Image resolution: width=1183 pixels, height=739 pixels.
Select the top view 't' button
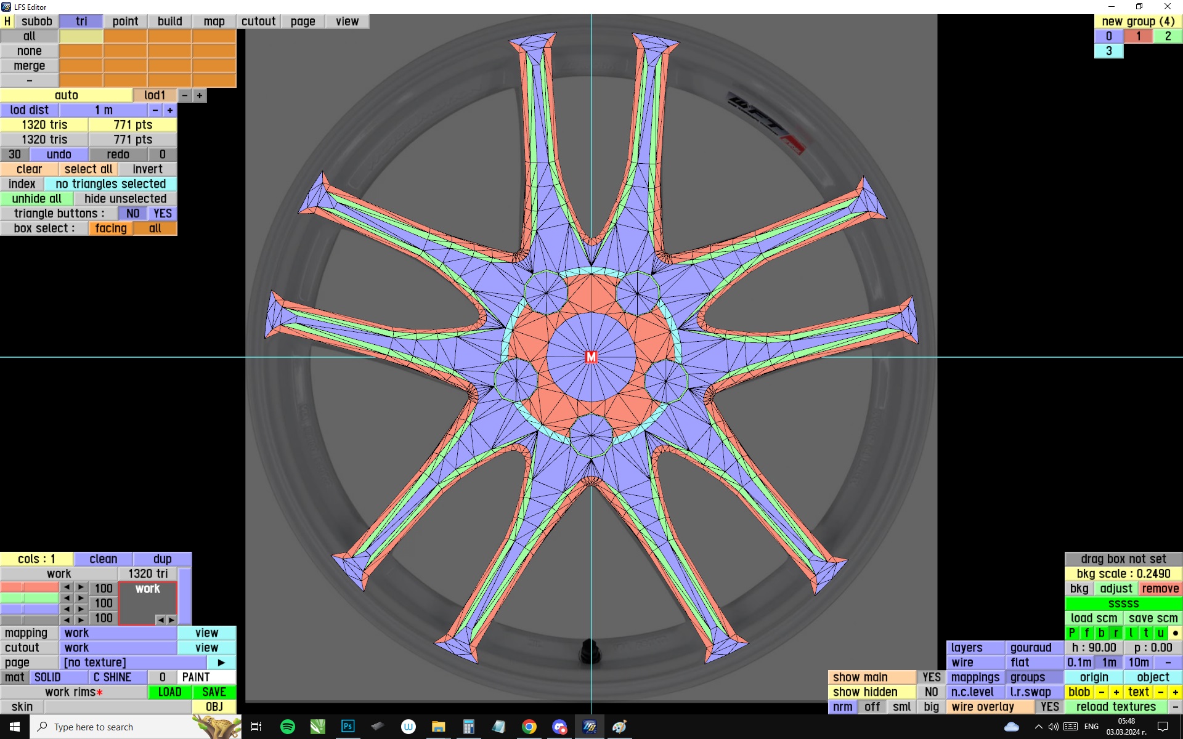[x=1145, y=632]
